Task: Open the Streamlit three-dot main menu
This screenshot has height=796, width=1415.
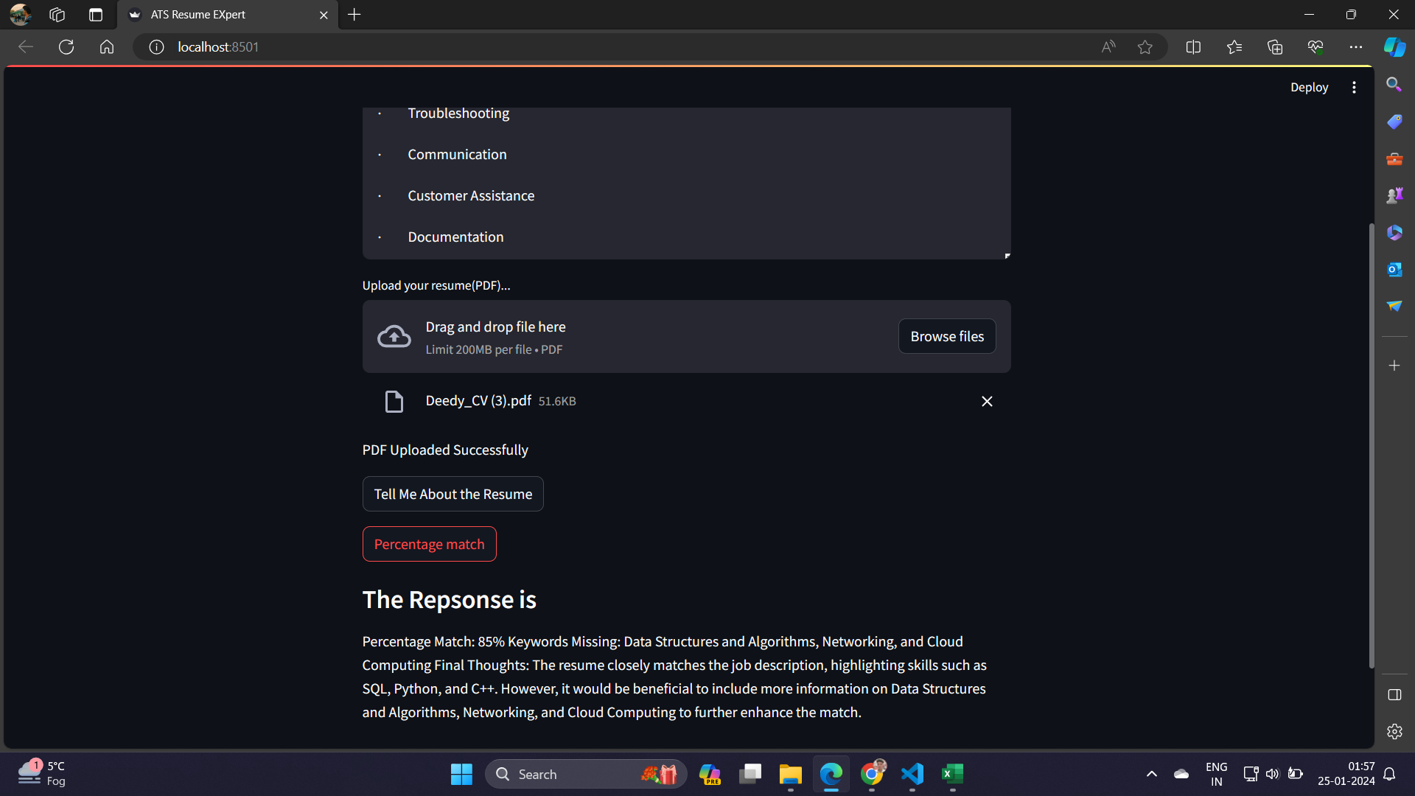Action: tap(1354, 87)
